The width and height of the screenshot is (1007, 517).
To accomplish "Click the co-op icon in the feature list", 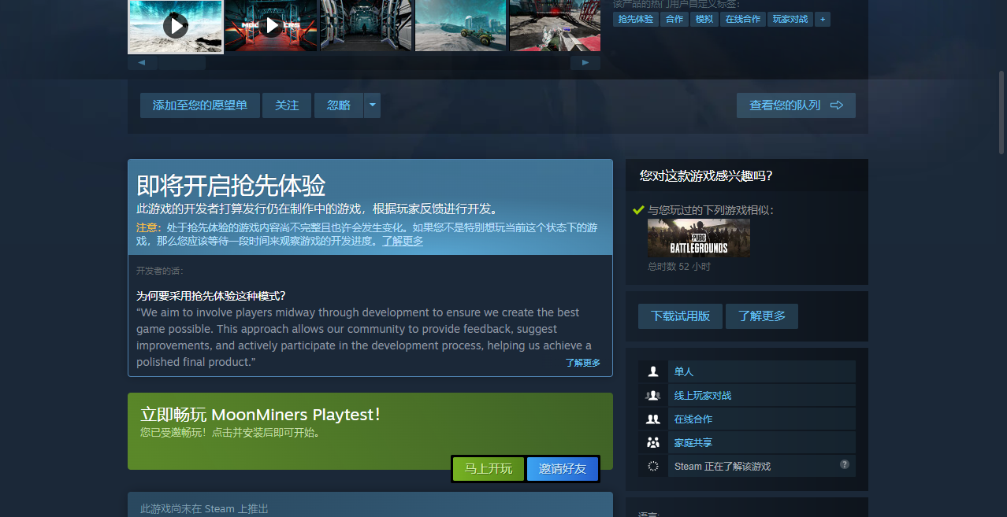I will tap(652, 419).
